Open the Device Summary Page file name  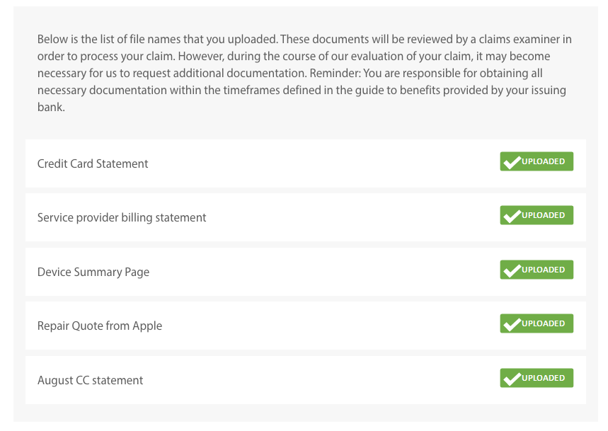(93, 272)
